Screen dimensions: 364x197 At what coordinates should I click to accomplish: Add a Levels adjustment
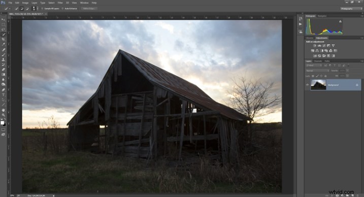pyautogui.click(x=319, y=46)
